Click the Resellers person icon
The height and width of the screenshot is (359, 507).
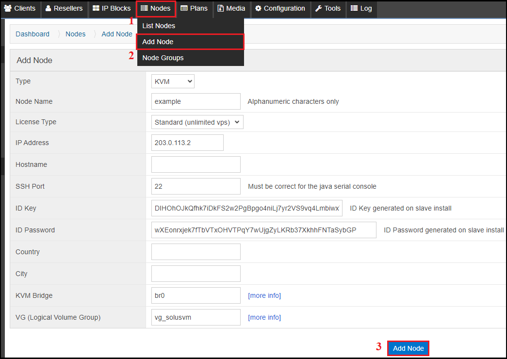[x=48, y=8]
